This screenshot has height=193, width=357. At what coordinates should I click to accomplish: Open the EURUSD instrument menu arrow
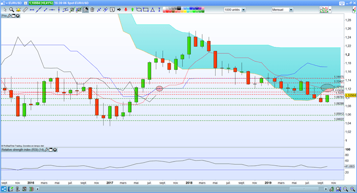point(7,3)
